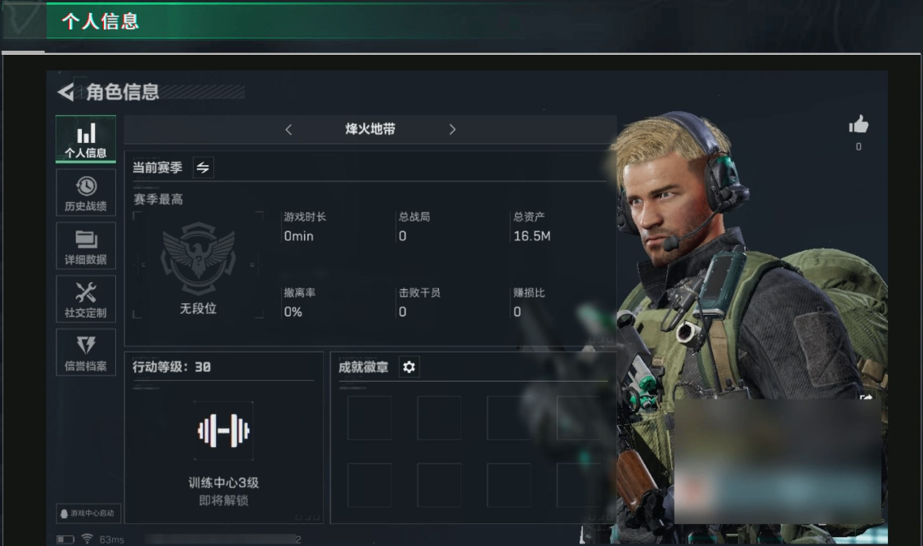Screen dimensions: 923x546
Task: Open the 信誉档案 reputation icon
Action: click(86, 351)
